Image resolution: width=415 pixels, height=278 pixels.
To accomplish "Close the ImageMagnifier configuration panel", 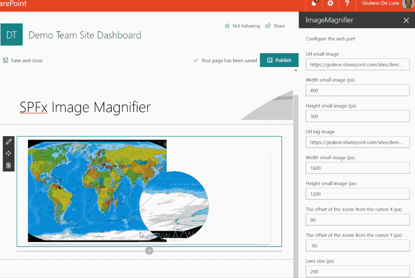I will tap(406, 20).
